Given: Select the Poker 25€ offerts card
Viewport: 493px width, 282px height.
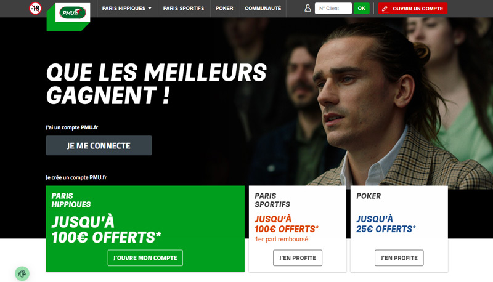Looking at the screenshot, I should [399, 228].
